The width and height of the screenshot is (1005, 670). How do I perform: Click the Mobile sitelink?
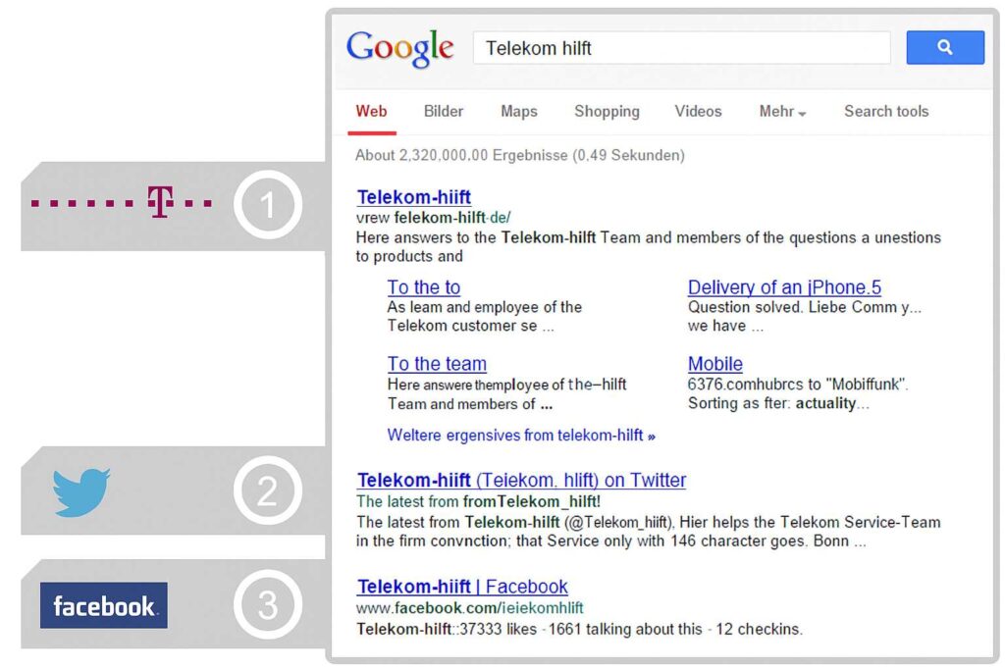click(715, 364)
